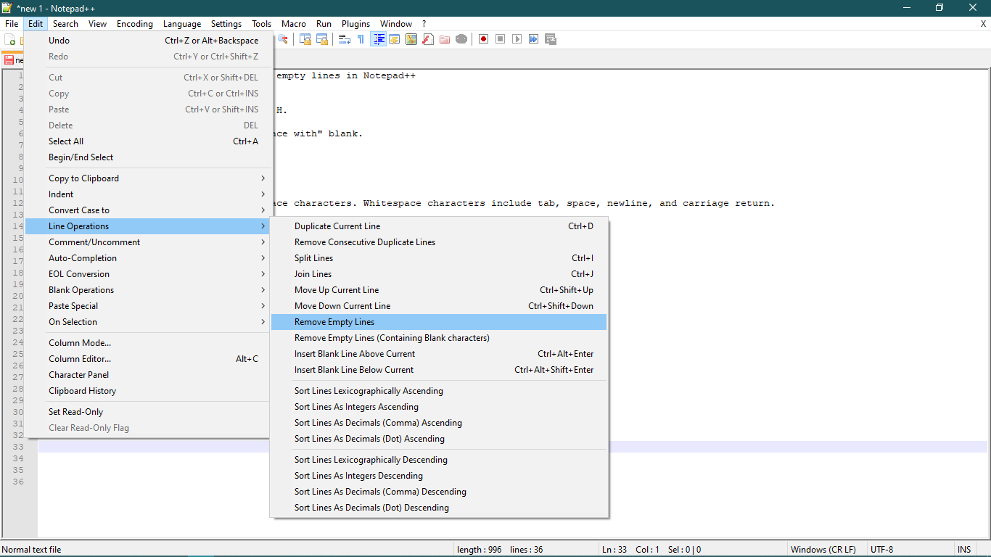The image size is (991, 557).
Task: Start recording a macro
Action: pos(482,38)
